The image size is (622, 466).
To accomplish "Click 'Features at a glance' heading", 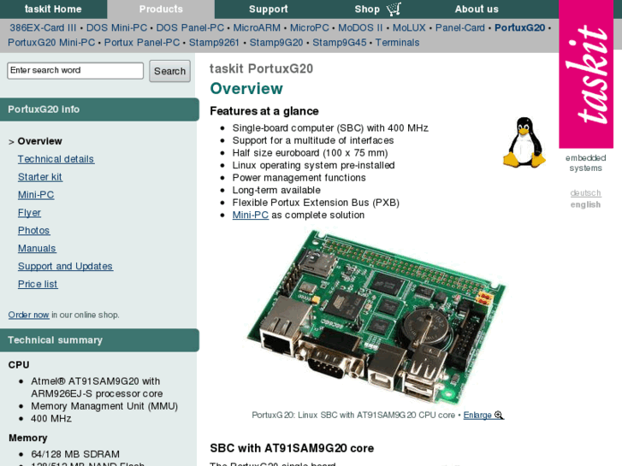I will pyautogui.click(x=264, y=111).
